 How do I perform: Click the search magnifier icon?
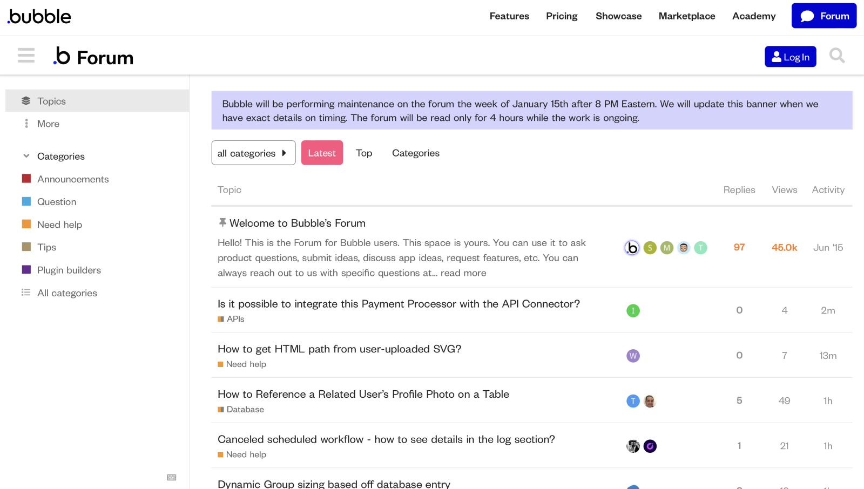pos(837,56)
